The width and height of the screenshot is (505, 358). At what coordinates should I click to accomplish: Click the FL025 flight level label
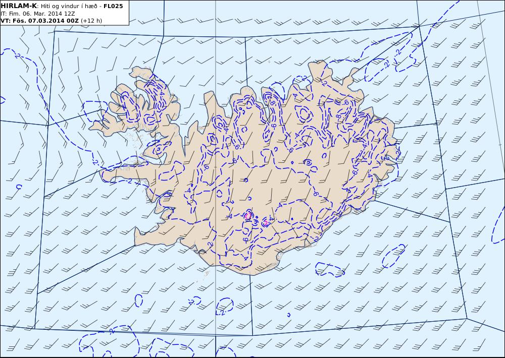(113, 6)
